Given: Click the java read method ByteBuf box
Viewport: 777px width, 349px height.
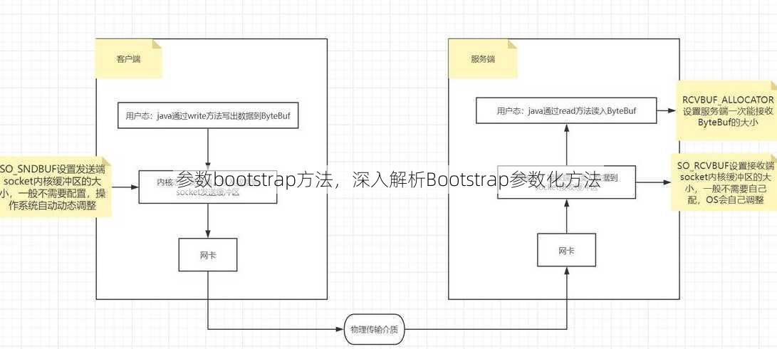Looking at the screenshot, I should point(566,110).
